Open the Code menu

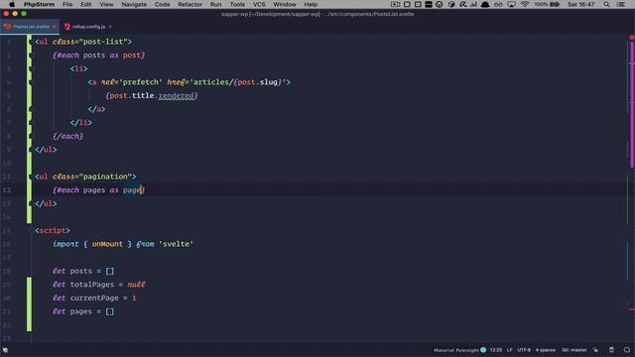(162, 4)
